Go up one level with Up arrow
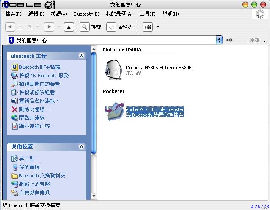270x210 pixels. 69,27
